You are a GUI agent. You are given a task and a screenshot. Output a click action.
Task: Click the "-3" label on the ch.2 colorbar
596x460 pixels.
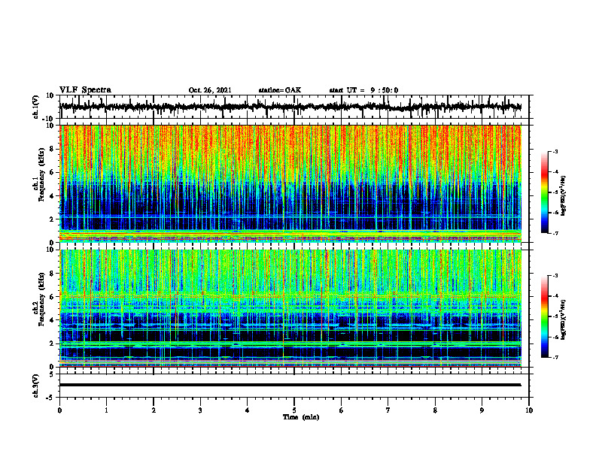click(555, 276)
